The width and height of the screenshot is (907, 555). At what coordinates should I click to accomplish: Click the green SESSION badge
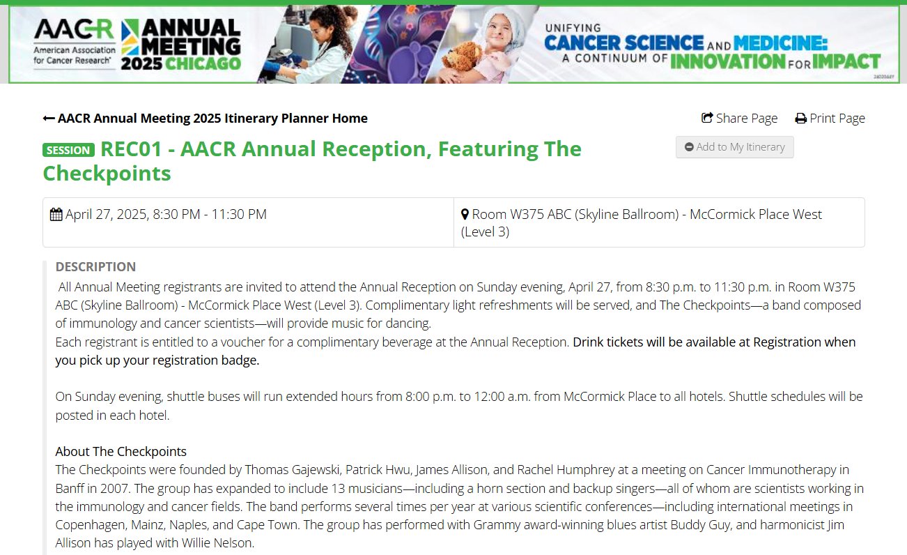(x=69, y=150)
